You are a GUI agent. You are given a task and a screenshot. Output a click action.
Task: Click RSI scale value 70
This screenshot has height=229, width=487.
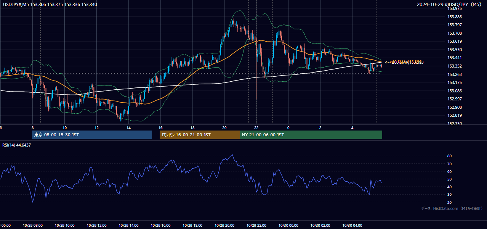(x=450, y=164)
